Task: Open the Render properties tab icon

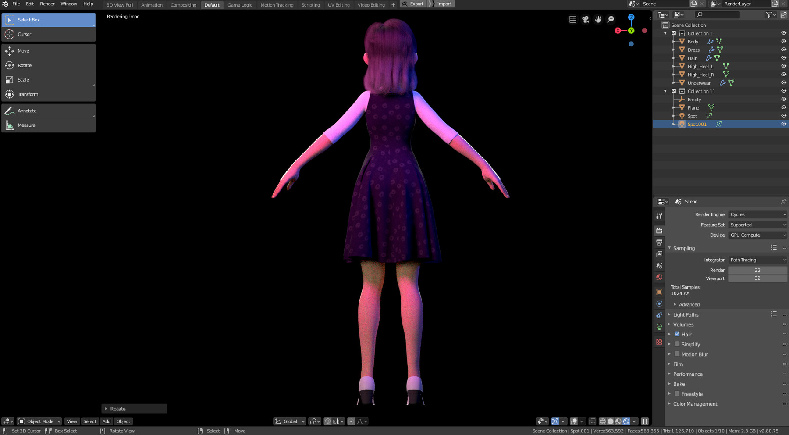Action: (659, 231)
